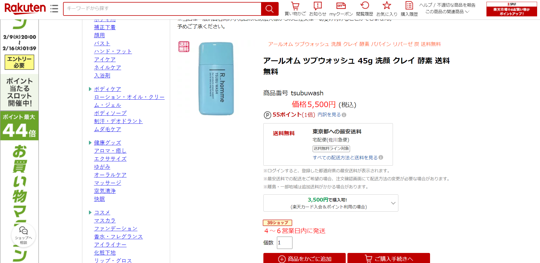Click the info icon next to 内訳を見る

344,115
